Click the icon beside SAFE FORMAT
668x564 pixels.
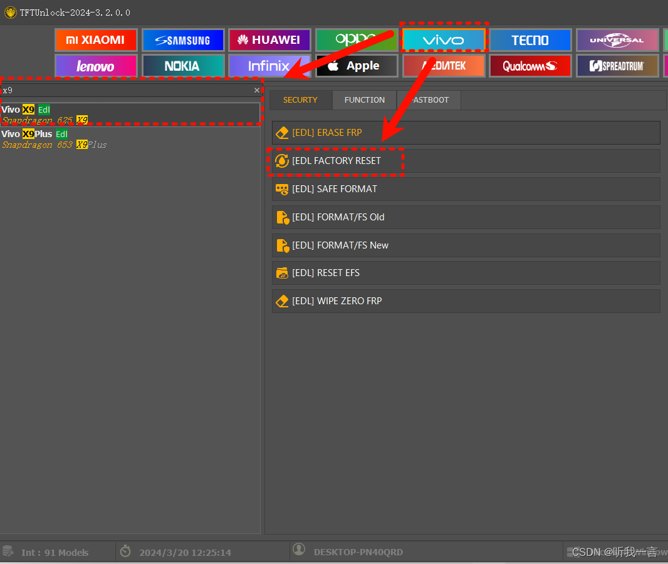click(282, 189)
